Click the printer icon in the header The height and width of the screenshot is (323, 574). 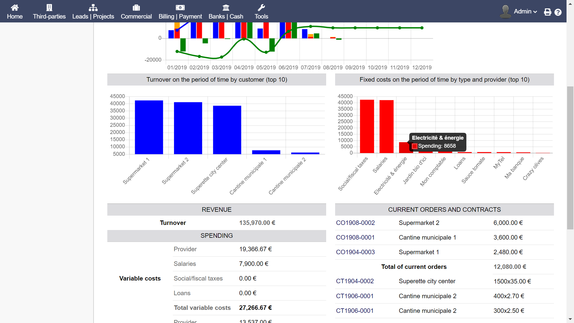click(x=548, y=12)
